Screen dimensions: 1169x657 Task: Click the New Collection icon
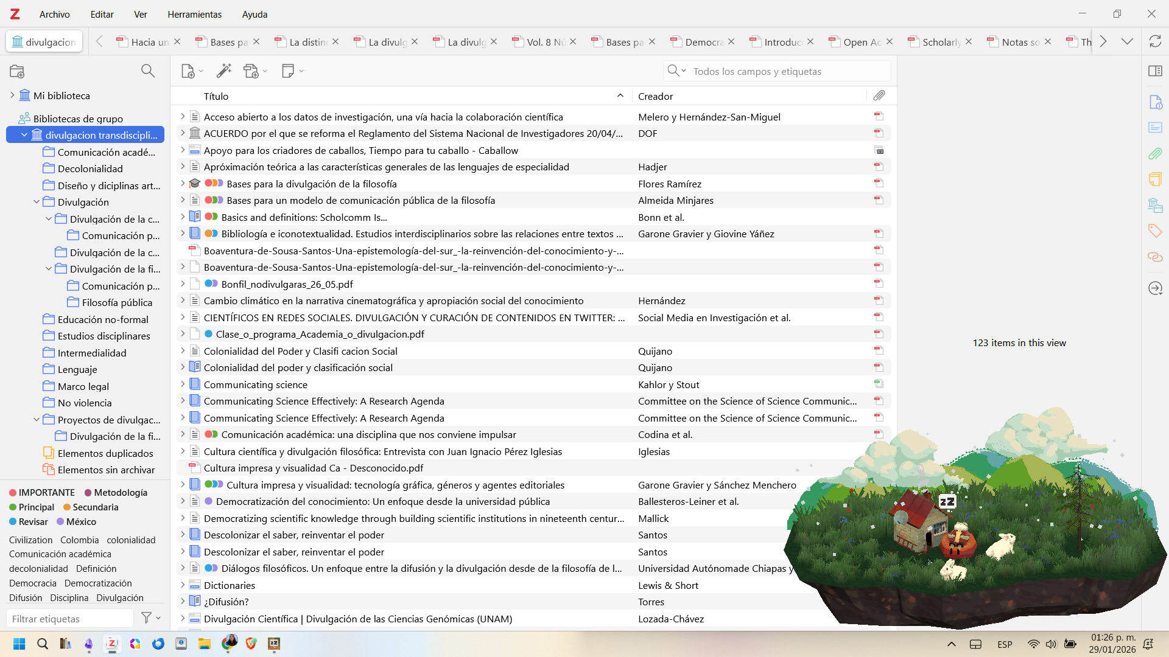17,71
